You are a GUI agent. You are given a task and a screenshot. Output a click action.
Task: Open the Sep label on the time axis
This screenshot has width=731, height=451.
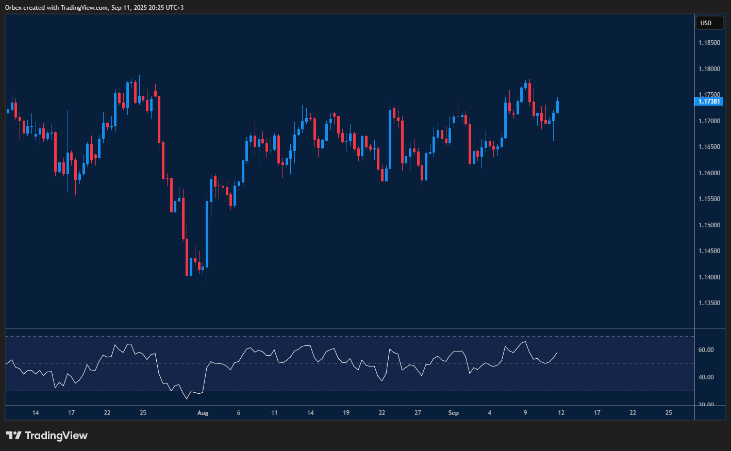(453, 413)
